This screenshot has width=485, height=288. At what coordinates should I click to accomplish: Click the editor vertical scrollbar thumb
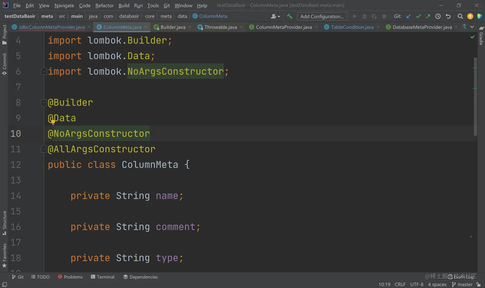(475, 96)
